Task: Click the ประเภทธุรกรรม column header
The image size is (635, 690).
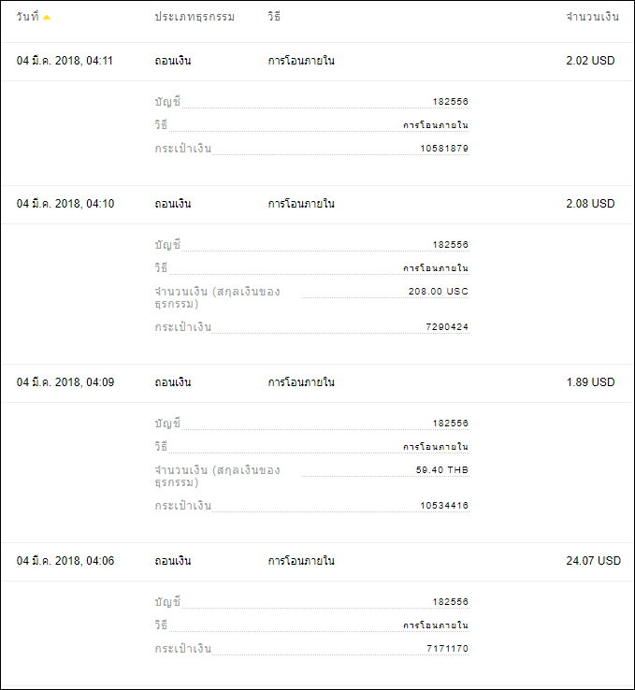Action: pyautogui.click(x=195, y=17)
